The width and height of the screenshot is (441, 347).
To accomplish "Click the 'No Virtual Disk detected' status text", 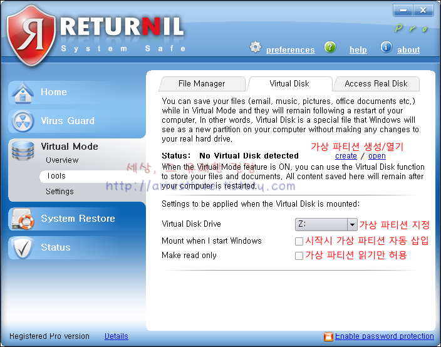I will click(x=249, y=156).
